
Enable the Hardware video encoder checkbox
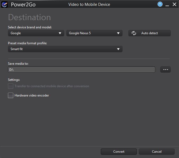click(11, 95)
